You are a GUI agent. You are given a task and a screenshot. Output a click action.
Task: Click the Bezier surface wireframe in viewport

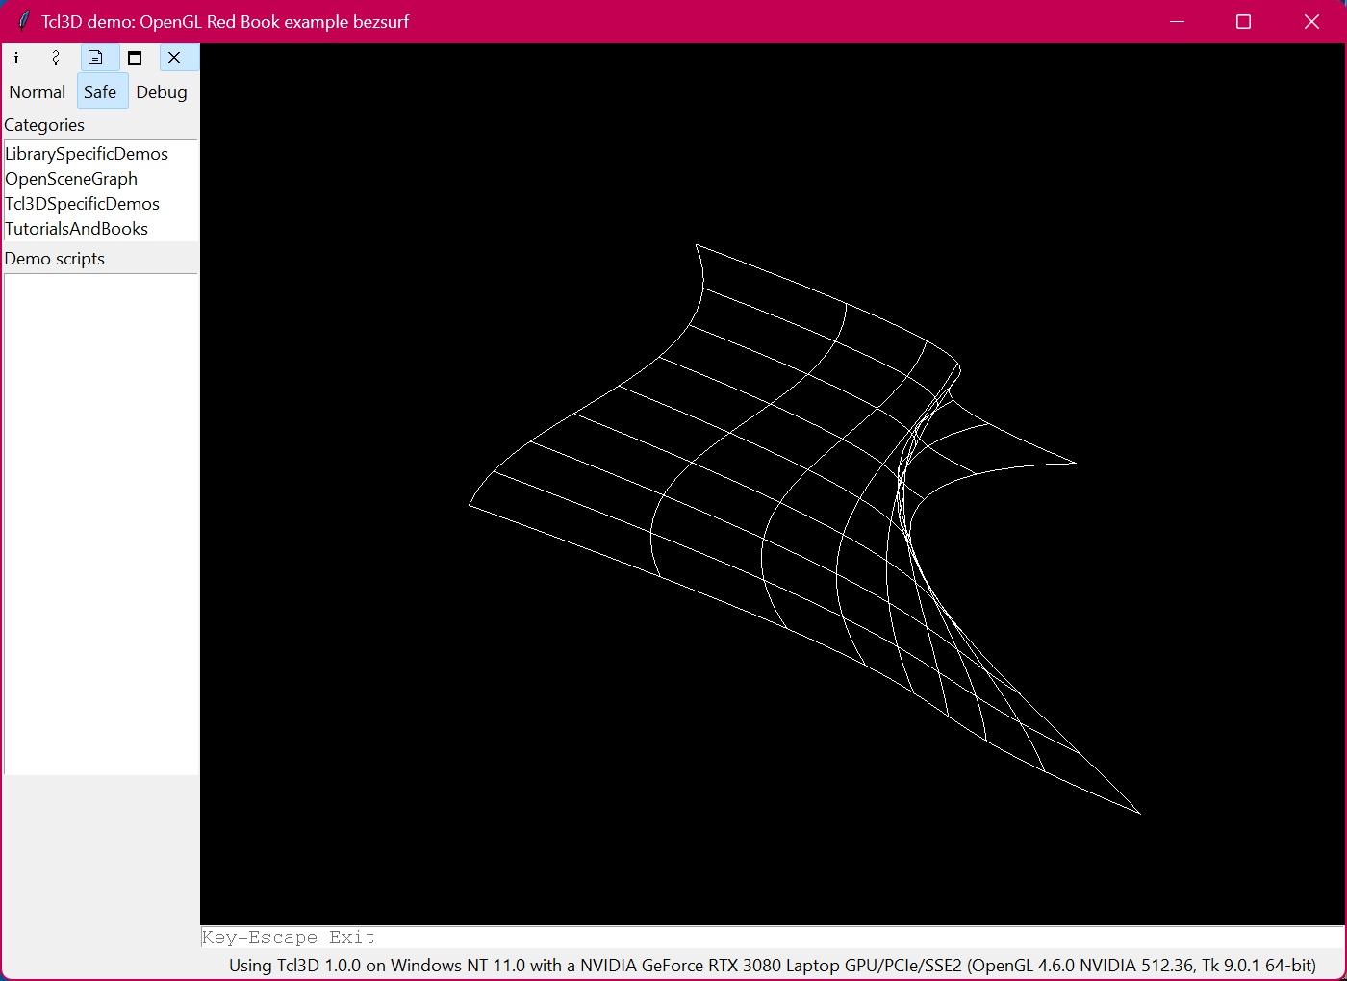[804, 529]
